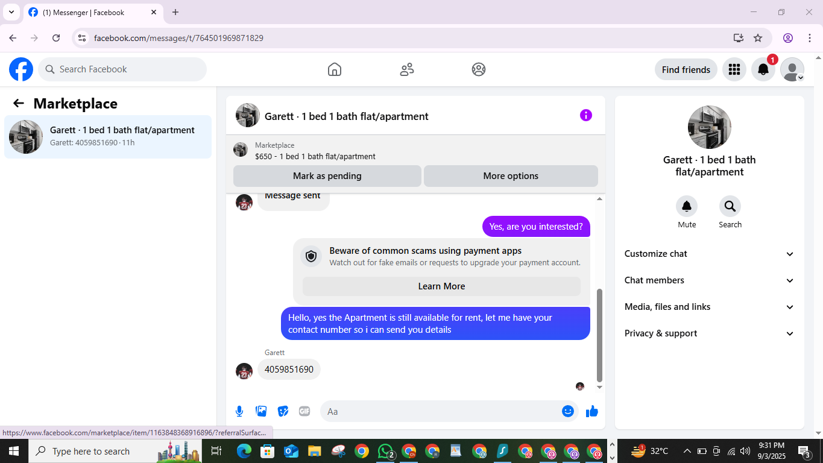Open conversation information with the purple info icon

(586, 115)
